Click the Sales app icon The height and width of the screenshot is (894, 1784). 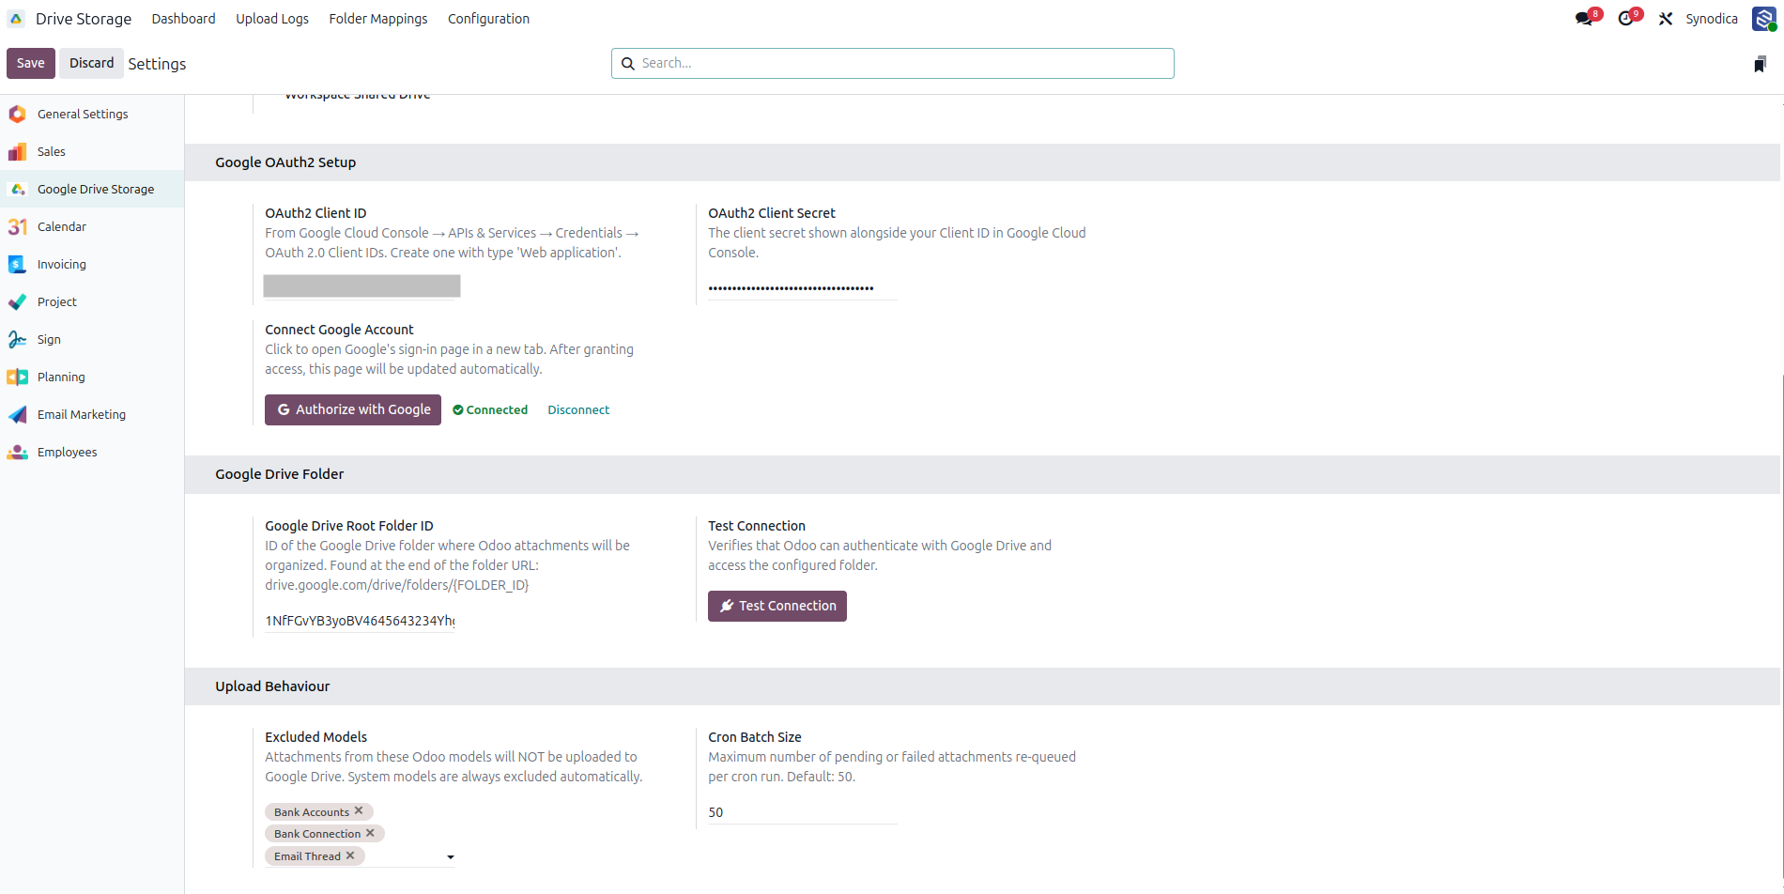point(17,151)
